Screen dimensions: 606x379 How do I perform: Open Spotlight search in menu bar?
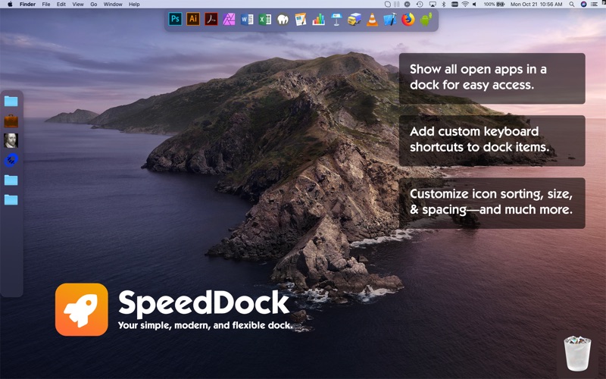click(x=572, y=5)
